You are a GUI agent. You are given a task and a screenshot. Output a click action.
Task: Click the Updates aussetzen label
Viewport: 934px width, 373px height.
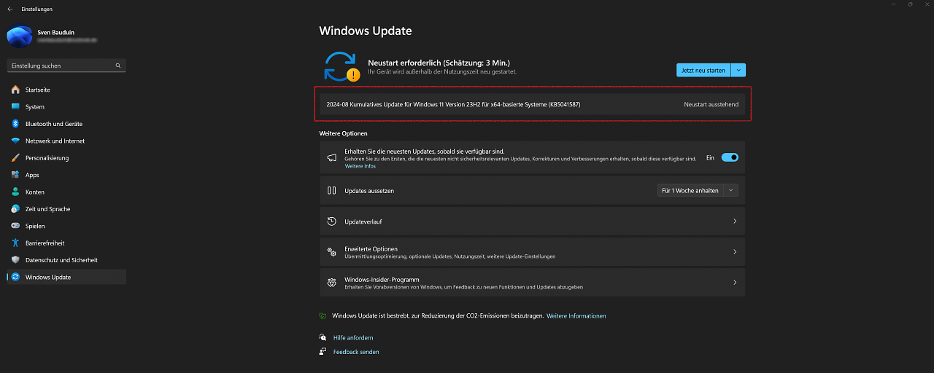point(369,190)
